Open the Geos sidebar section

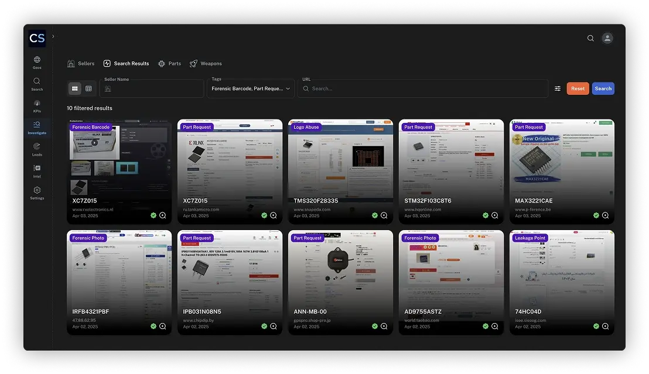(x=37, y=63)
